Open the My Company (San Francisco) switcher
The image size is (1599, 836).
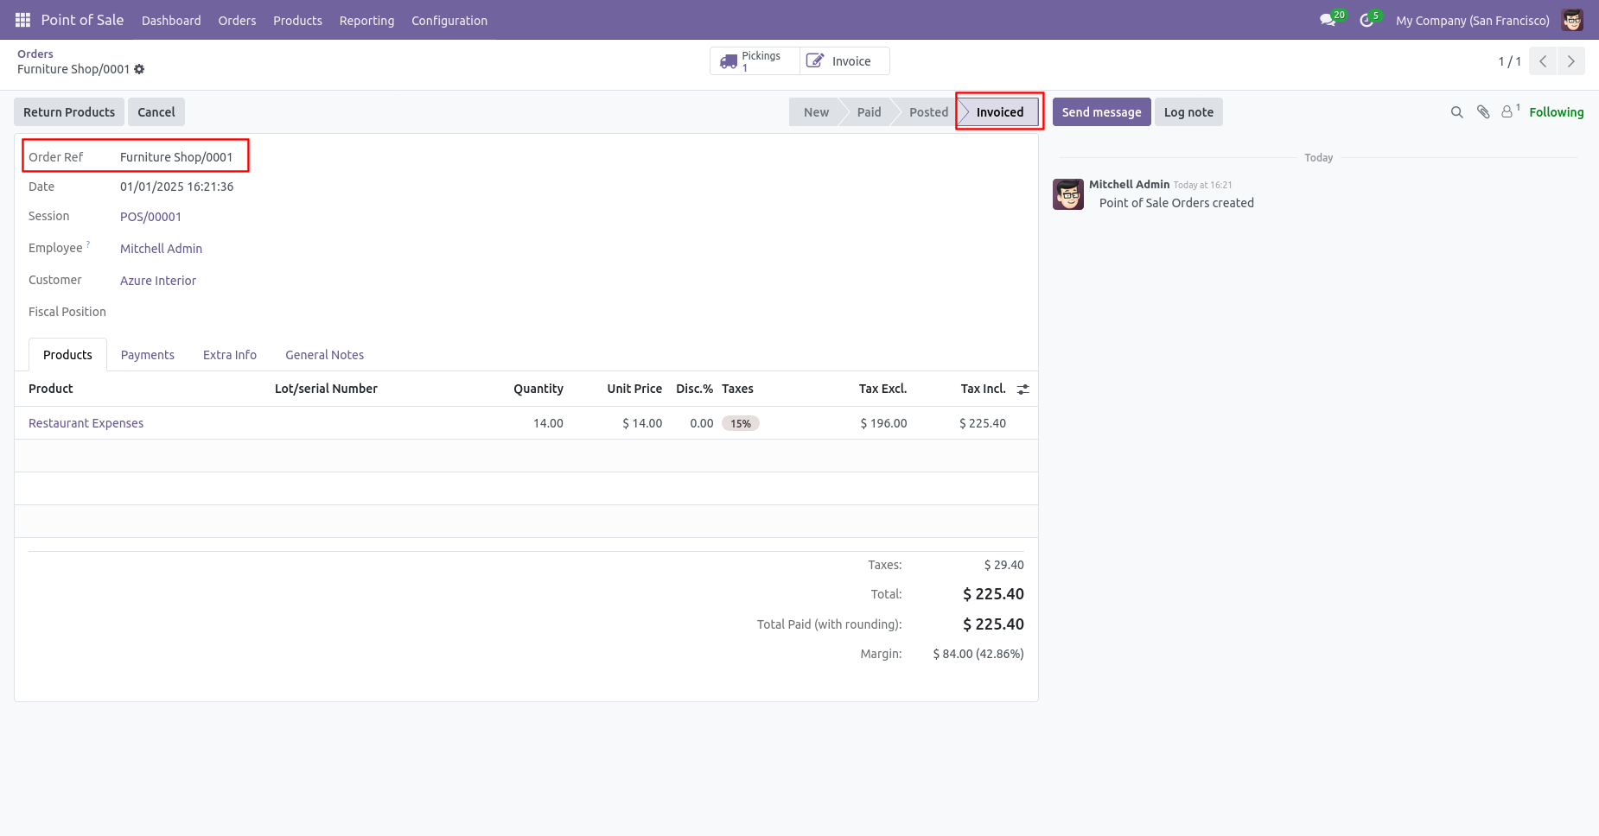click(x=1472, y=21)
